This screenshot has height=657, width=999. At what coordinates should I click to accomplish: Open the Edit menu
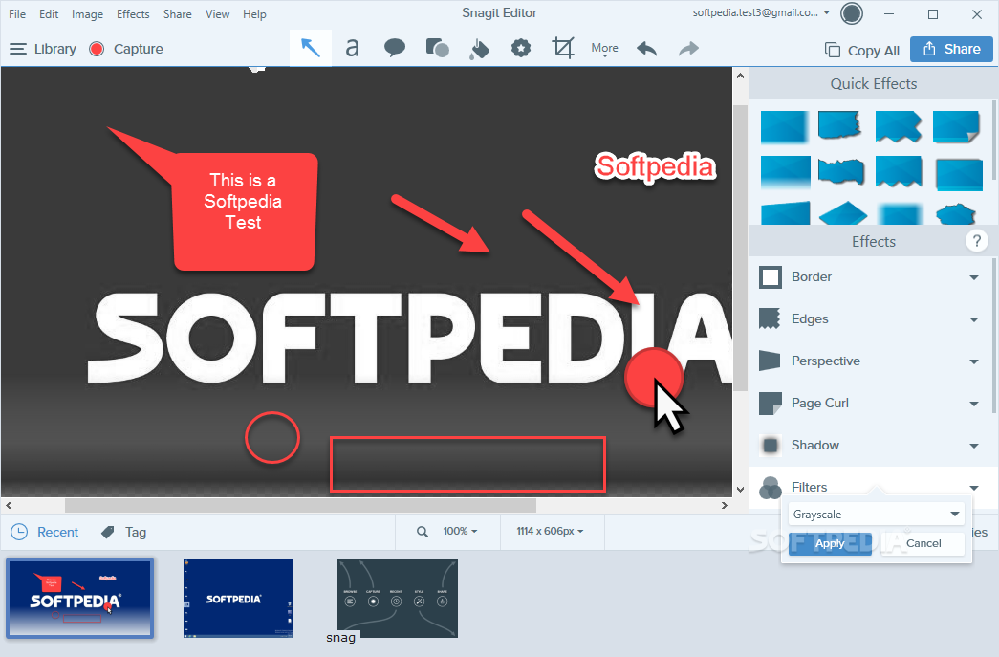(x=49, y=14)
